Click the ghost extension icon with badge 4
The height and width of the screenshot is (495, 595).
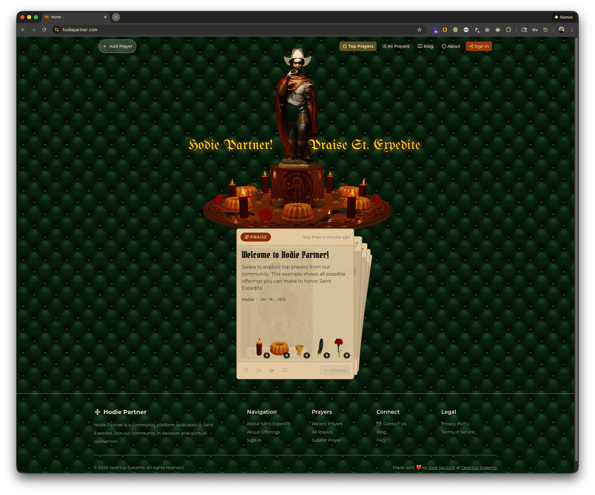(x=477, y=30)
